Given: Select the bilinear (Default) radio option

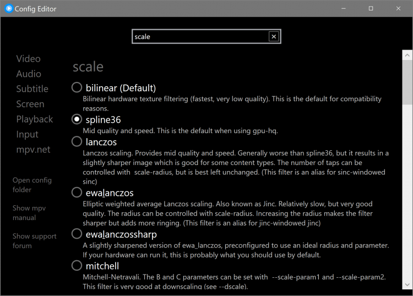Looking at the screenshot, I should [x=77, y=87].
